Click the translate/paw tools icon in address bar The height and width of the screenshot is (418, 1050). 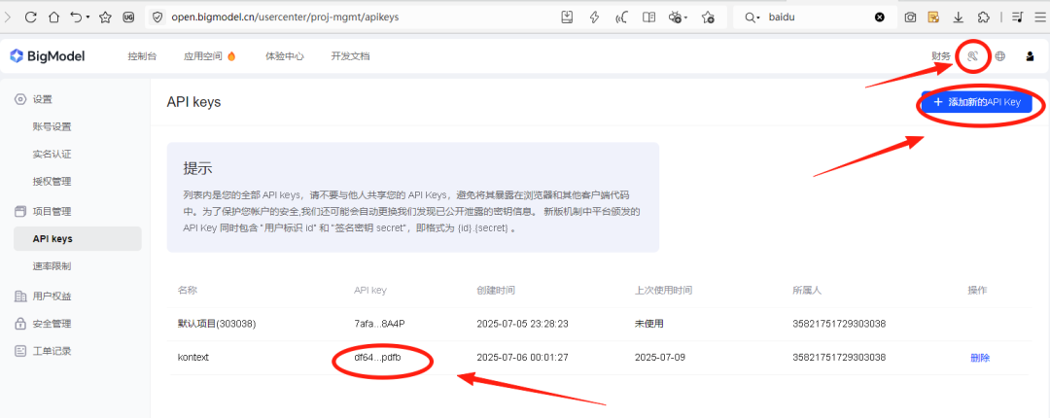675,17
